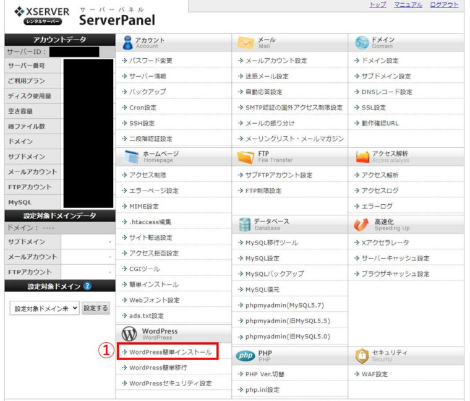Open サーバー情報
470x401 pixels.
tap(147, 76)
